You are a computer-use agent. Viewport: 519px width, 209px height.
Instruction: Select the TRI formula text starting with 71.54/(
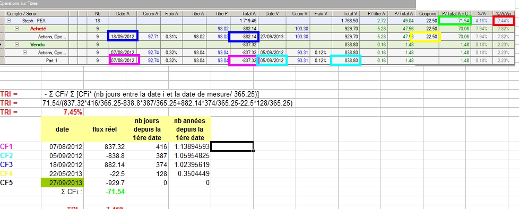tap(168, 103)
